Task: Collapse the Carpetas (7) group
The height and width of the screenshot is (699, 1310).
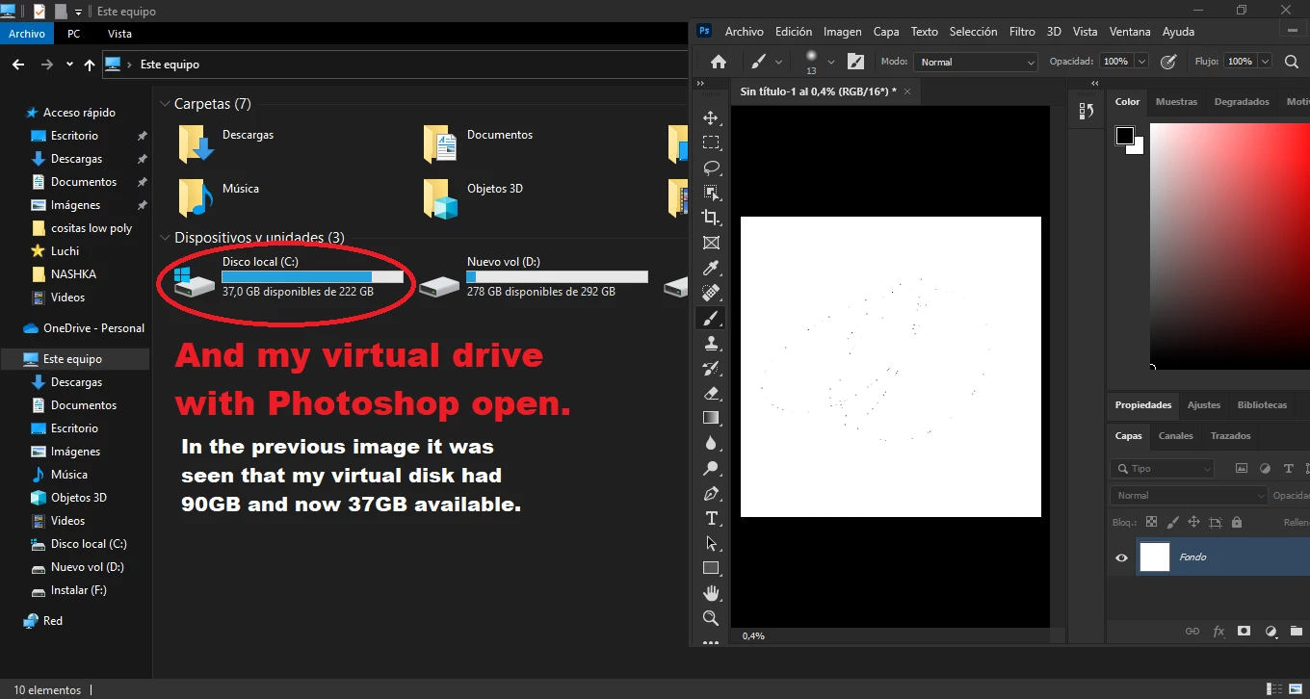Action: click(x=165, y=104)
